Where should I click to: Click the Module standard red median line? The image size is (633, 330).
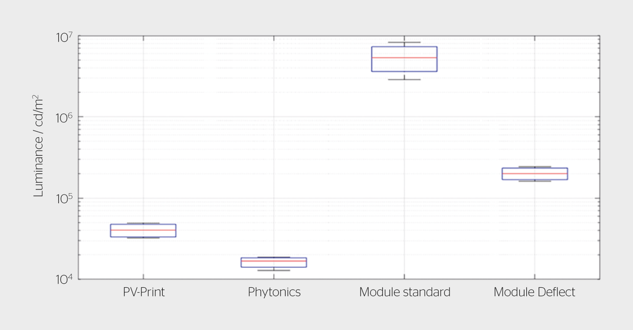[405, 58]
